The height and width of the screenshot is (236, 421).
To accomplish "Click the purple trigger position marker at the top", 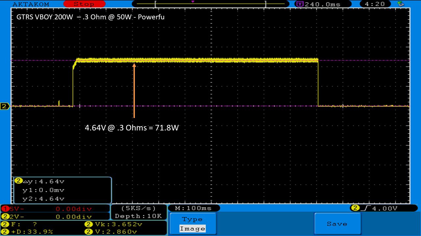I will [193, 2].
